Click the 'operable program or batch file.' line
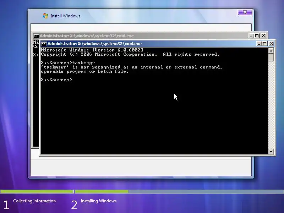The width and height of the screenshot is (284, 213). pyautogui.click(x=85, y=71)
